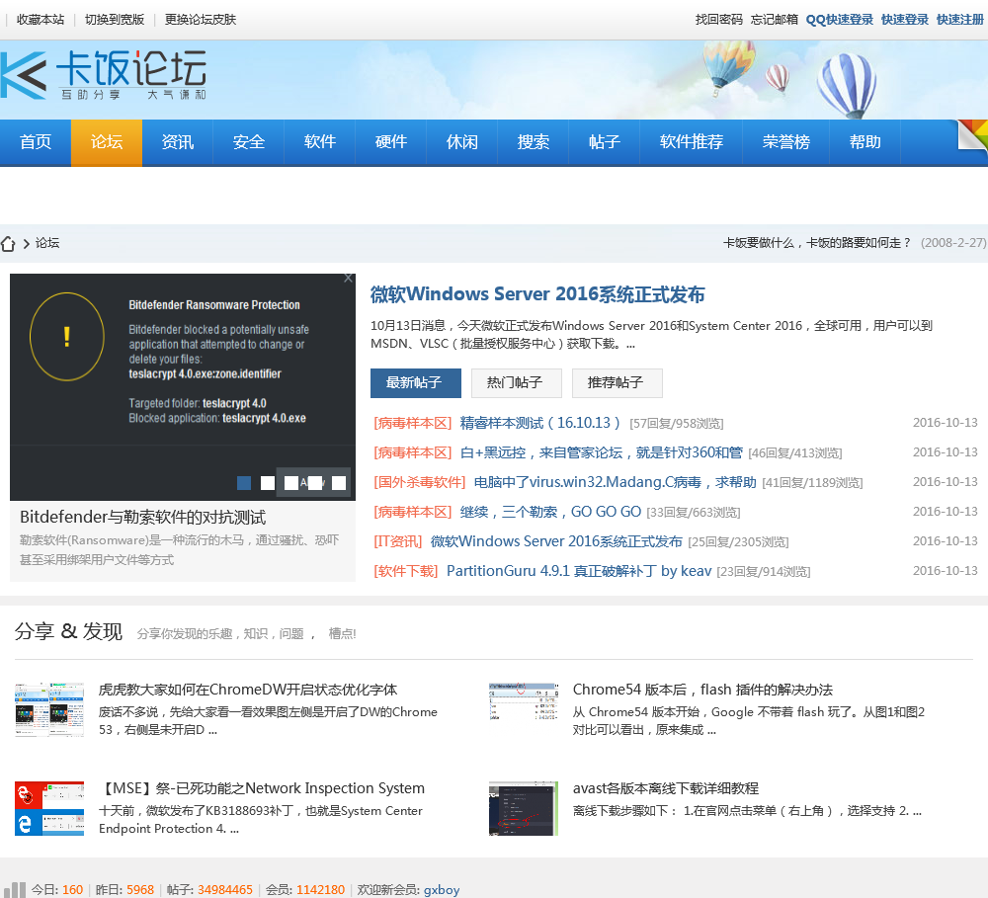This screenshot has height=898, width=988.
Task: Click 更换论坛皮肤 link
Action: 201,20
